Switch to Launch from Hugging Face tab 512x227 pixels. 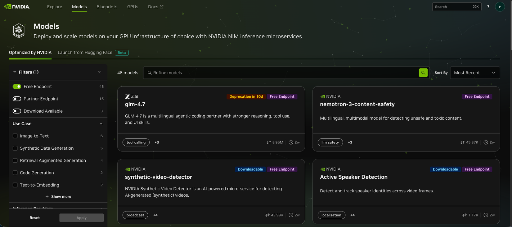[85, 53]
